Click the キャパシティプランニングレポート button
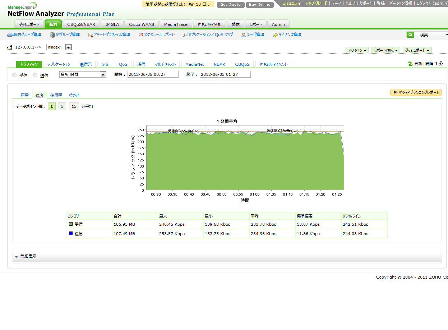This screenshot has width=448, height=330. pyautogui.click(x=416, y=93)
